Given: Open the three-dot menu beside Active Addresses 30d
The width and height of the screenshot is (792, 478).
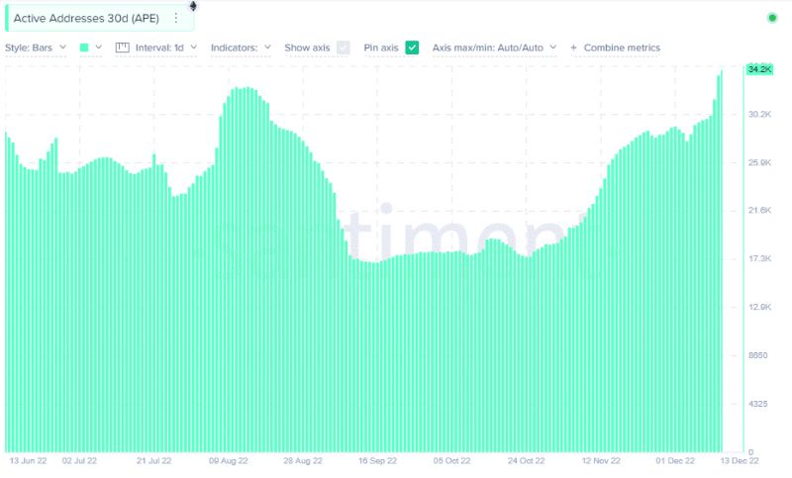Looking at the screenshot, I should pos(176,18).
